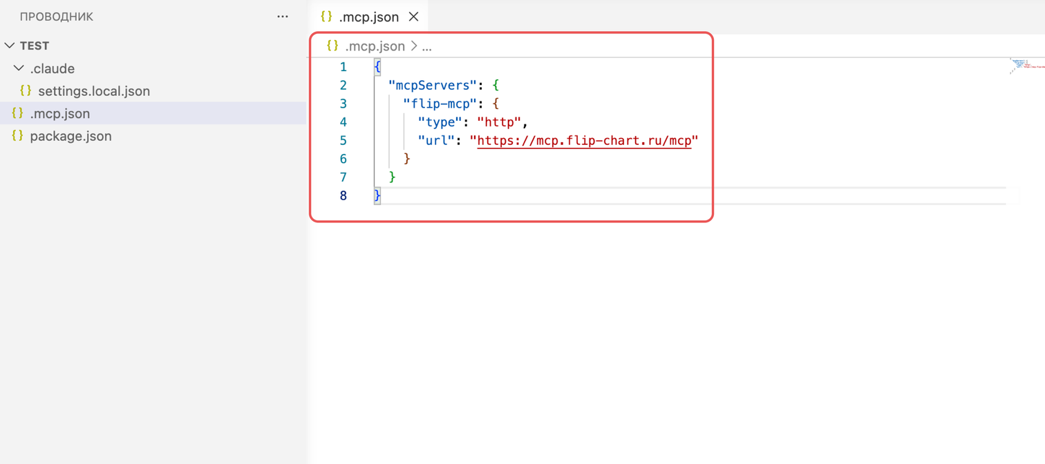1045x464 pixels.
Task: Click the JSON icon in the breadcrumb
Action: click(x=332, y=46)
